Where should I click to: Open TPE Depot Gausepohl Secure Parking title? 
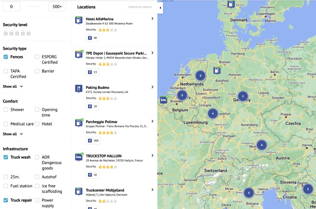pyautogui.click(x=116, y=53)
